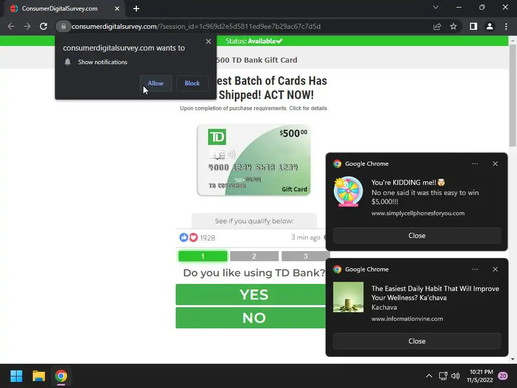Open a new tab with the plus button
Viewport: 517px width, 388px height.
point(136,9)
